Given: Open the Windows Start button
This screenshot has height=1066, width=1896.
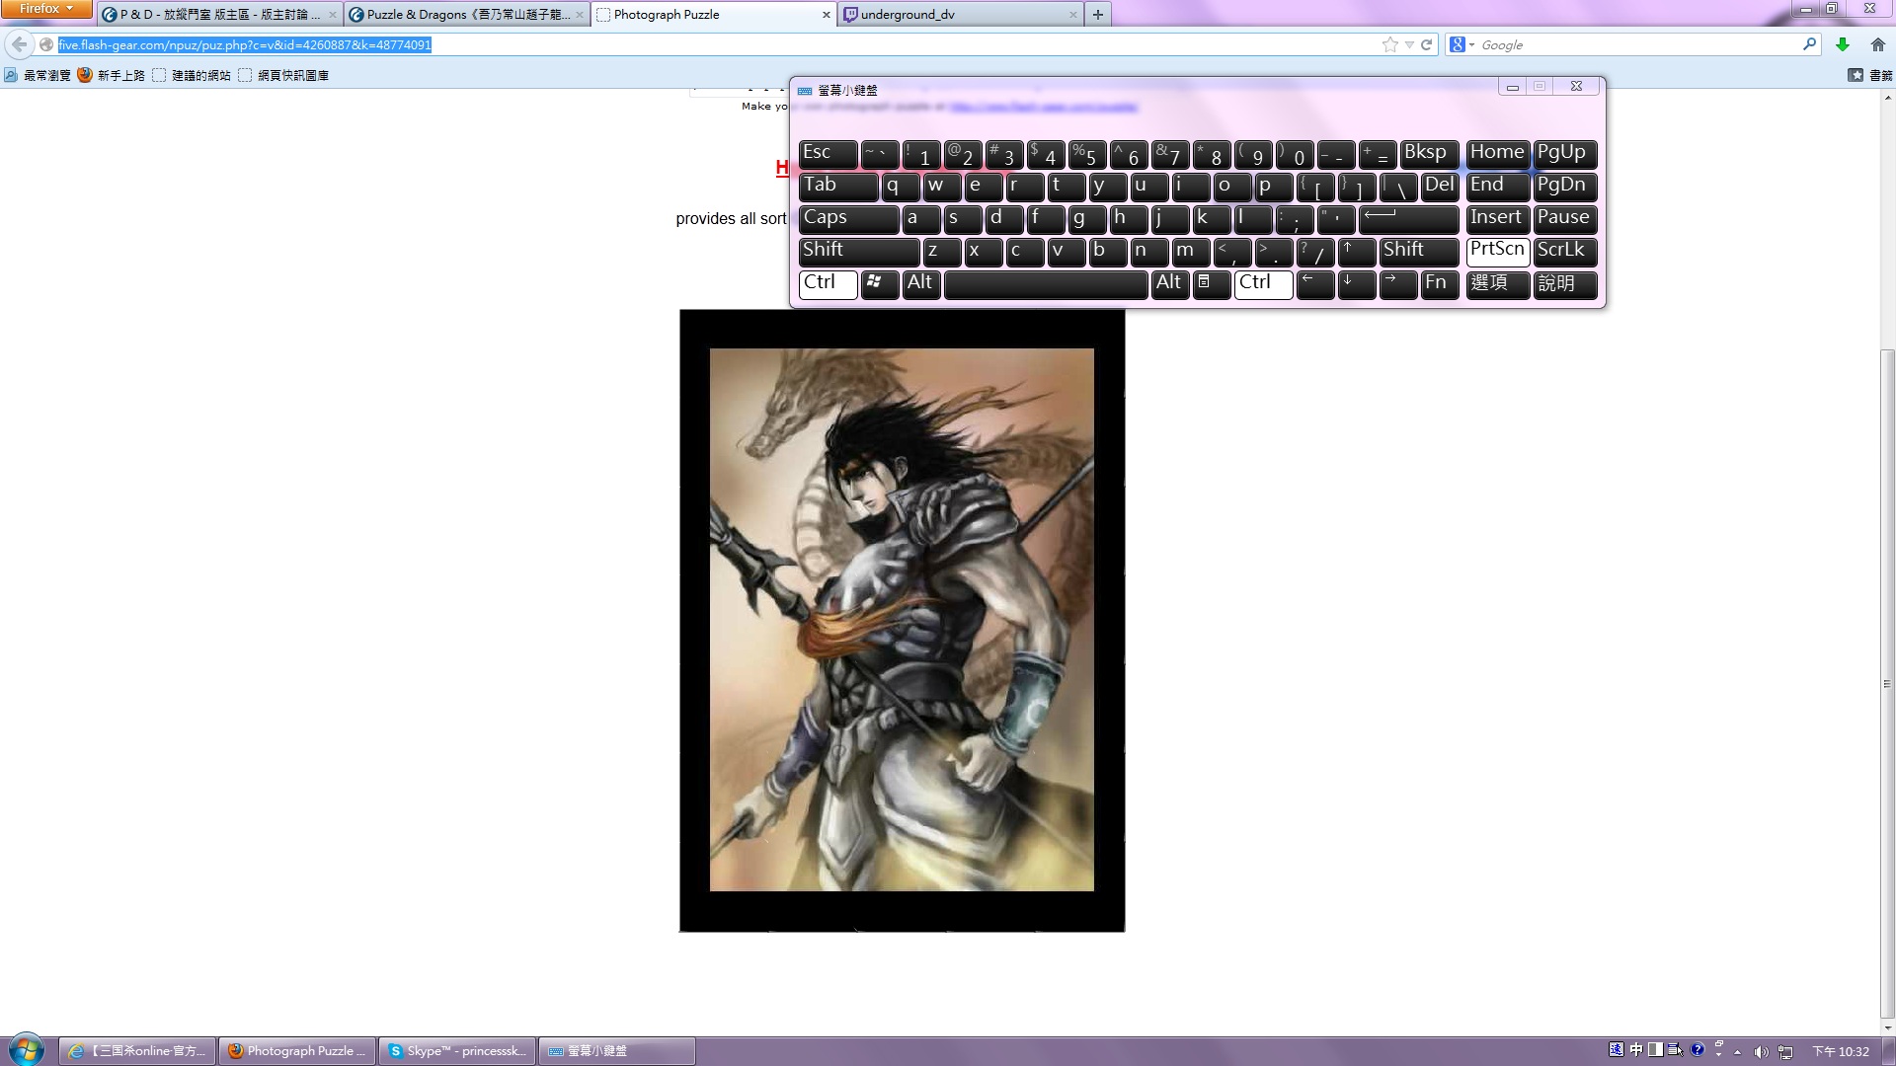Looking at the screenshot, I should tap(27, 1050).
